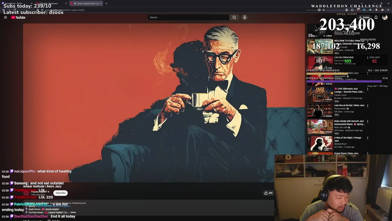Close the Amber Solitude browser tab
392x221 pixels.
pyautogui.click(x=100, y=3)
